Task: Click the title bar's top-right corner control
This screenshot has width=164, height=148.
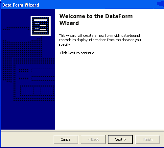Action: 160,4
